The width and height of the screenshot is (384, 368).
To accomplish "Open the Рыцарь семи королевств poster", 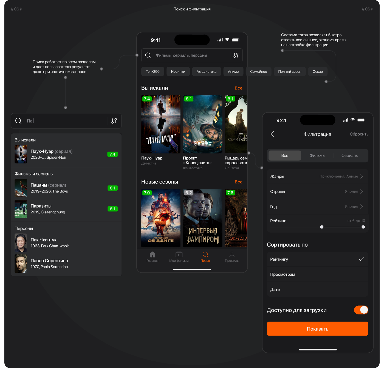I will click(236, 124).
